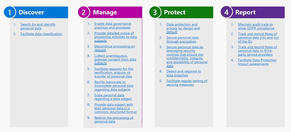Viewport: 291px width, 132px height.
Task: Open the 'Facilitate data classification' link
Action: 41,34
